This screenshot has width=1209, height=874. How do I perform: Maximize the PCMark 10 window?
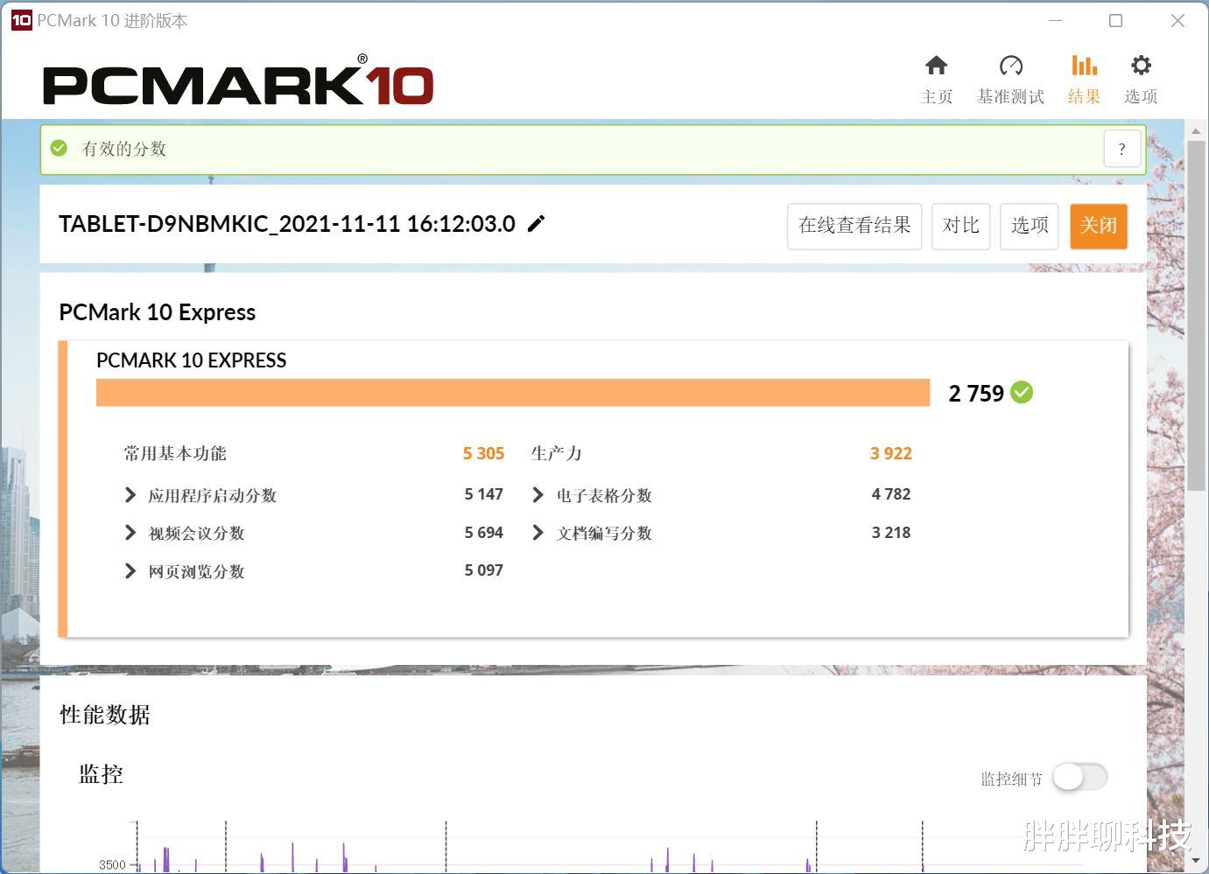1115,20
